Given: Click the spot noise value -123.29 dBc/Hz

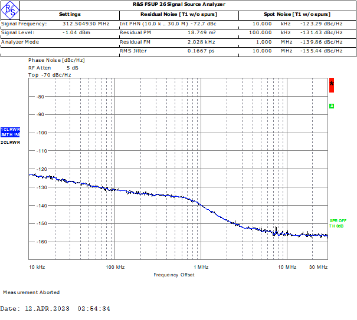Looking at the screenshot, I should pos(321,24).
